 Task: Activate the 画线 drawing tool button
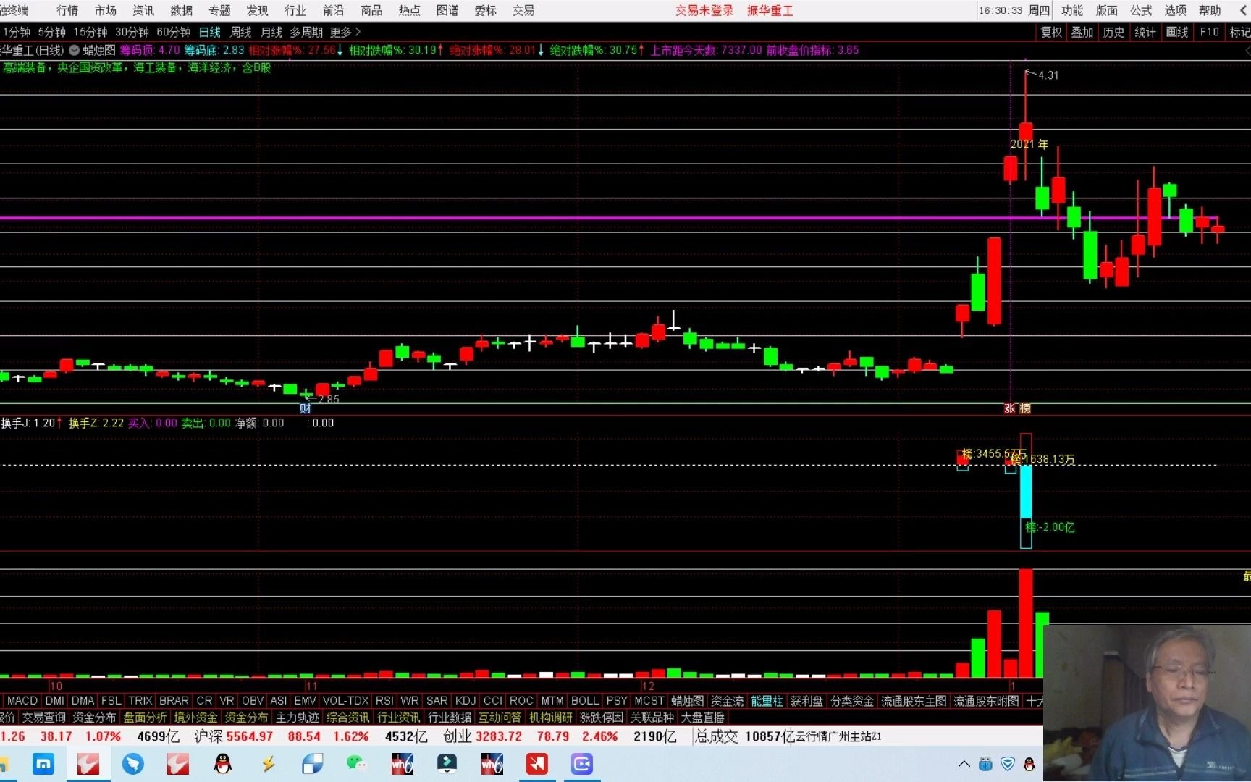point(1177,33)
